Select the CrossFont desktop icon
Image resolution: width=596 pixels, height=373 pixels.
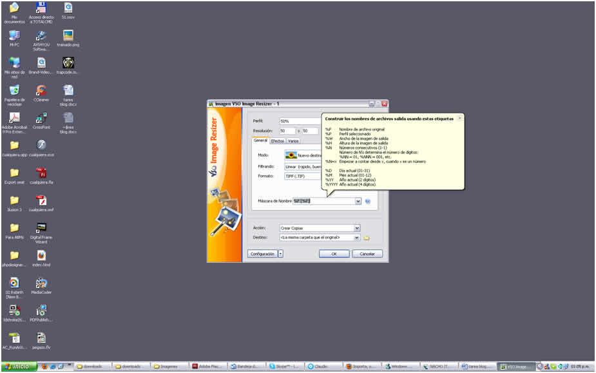[x=41, y=120]
